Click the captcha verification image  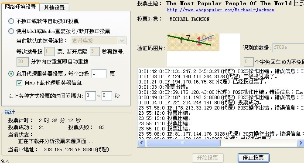pyautogui.click(x=193, y=42)
